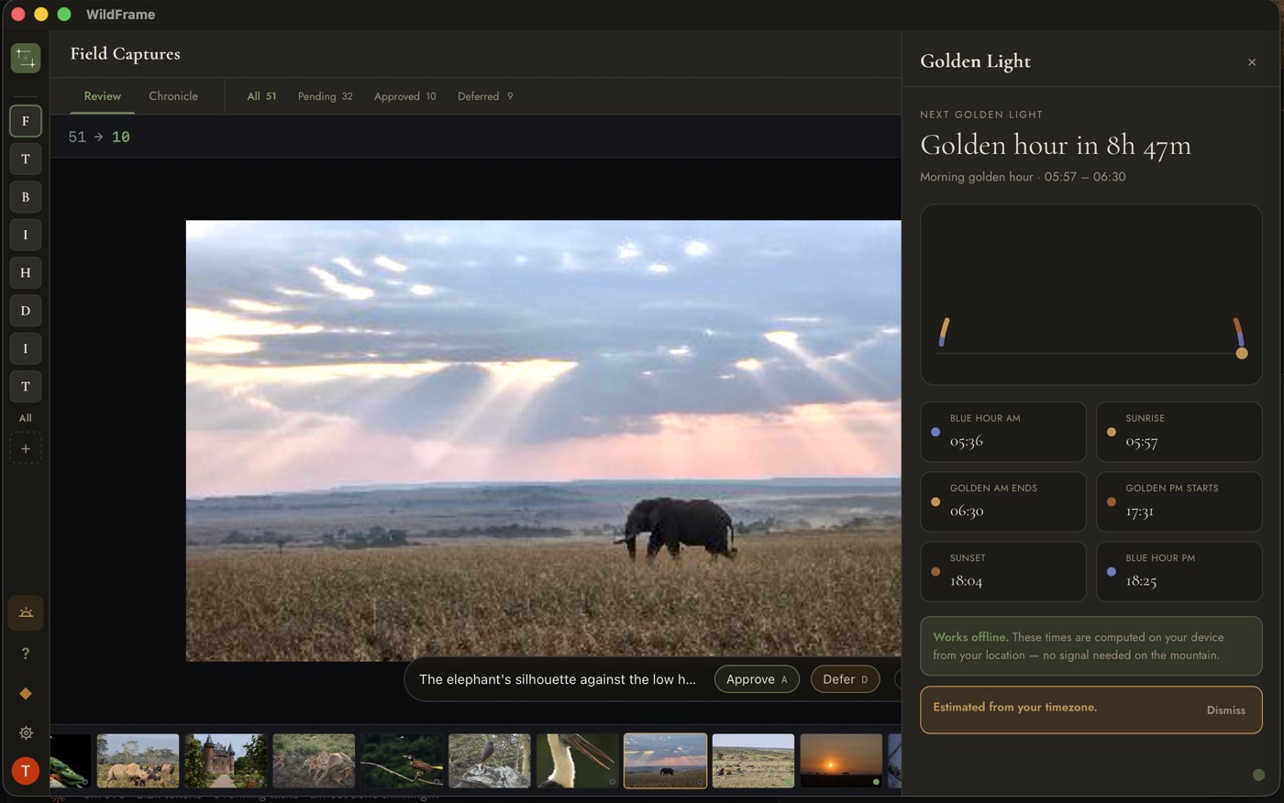The image size is (1284, 803).
Task: Close the Golden Light panel
Action: point(1252,62)
